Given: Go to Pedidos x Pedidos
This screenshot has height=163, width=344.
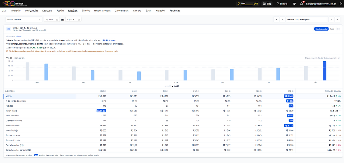Looking at the screenshot, I should point(102,10).
